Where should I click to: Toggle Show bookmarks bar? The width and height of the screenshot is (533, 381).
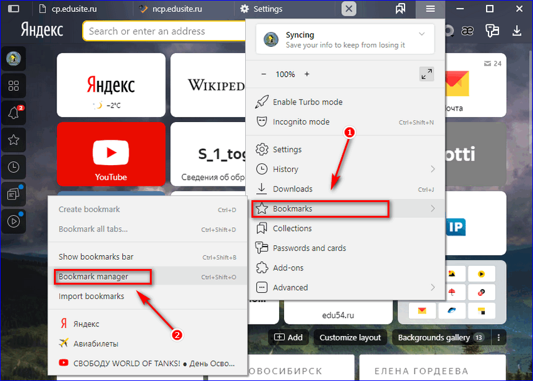click(96, 257)
